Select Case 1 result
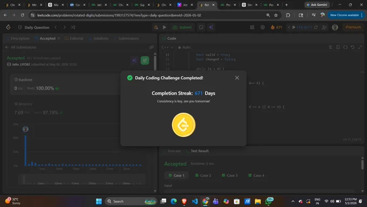Image resolution: width=367 pixels, height=207 pixels. [176, 175]
